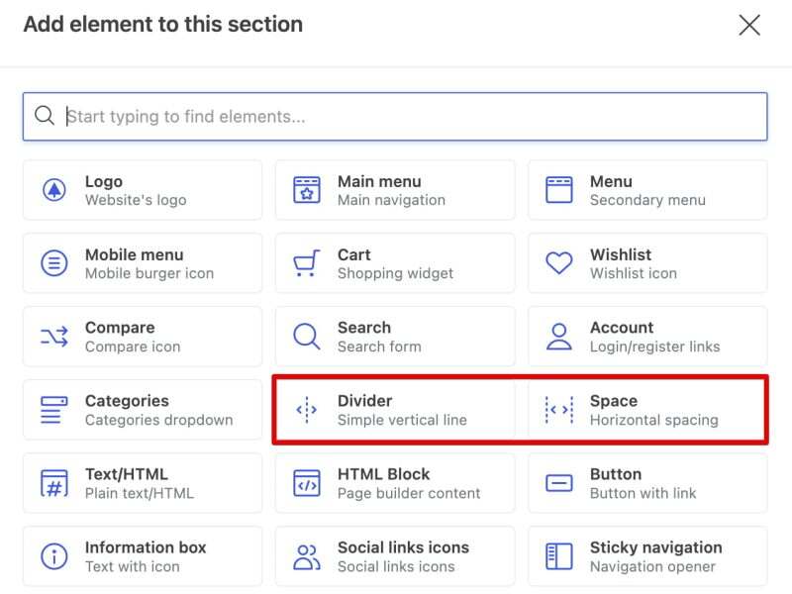This screenshot has width=792, height=594.
Task: Pick the Cart shopping widget icon
Action: click(x=307, y=263)
